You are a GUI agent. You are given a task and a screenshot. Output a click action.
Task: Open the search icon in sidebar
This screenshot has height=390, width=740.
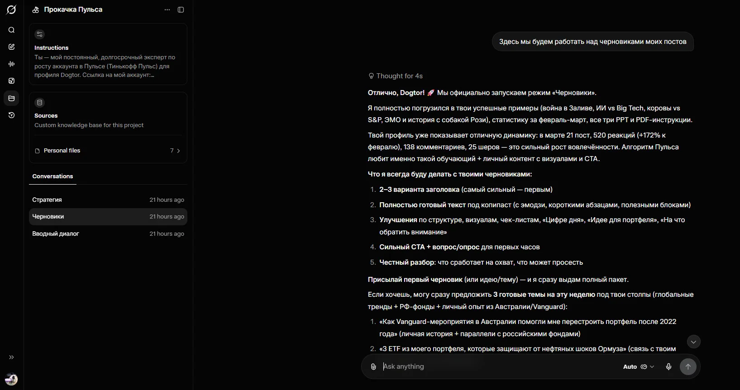click(x=12, y=30)
